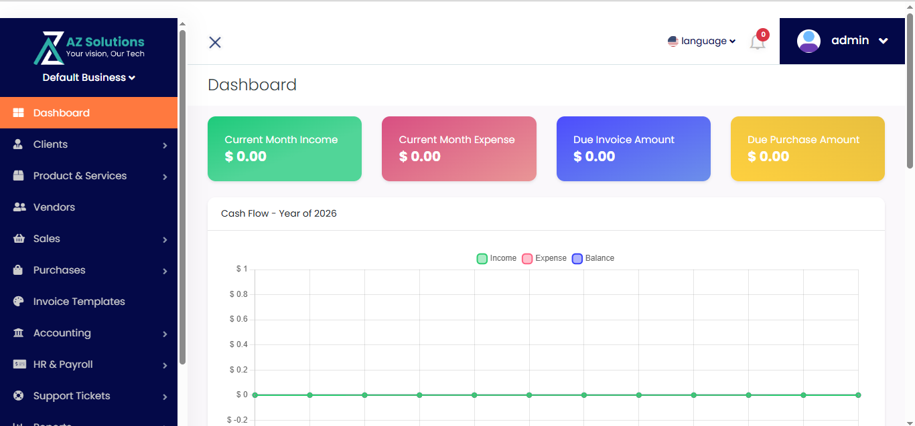The width and height of the screenshot is (915, 426).
Task: Click the Invoice Templates palette icon
Action: point(19,302)
